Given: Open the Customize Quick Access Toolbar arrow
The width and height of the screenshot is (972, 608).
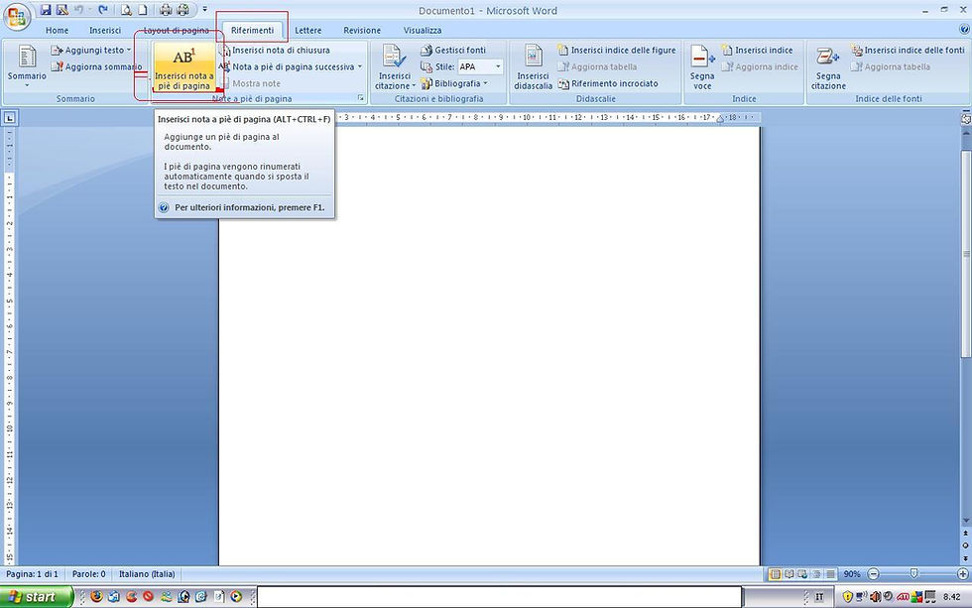Looking at the screenshot, I should point(205,10).
